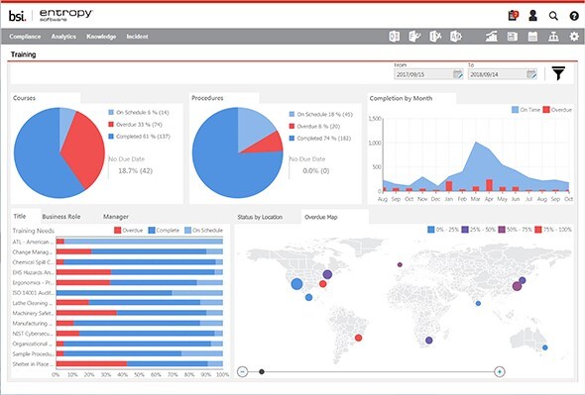585x395 pixels.
Task: Toggle Courses legend On Schedule 6 %
Action: pos(139,112)
